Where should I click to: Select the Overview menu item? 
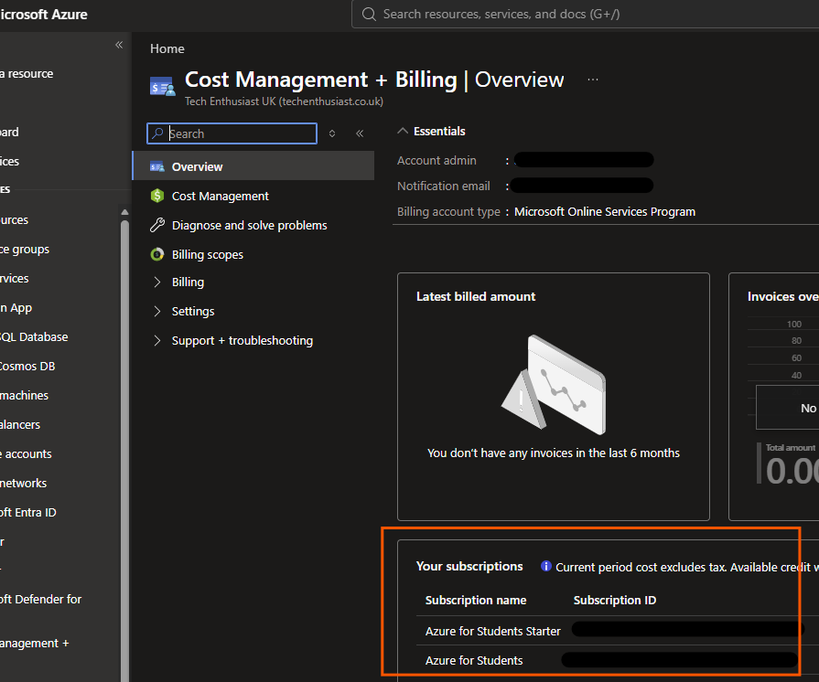[x=253, y=166]
